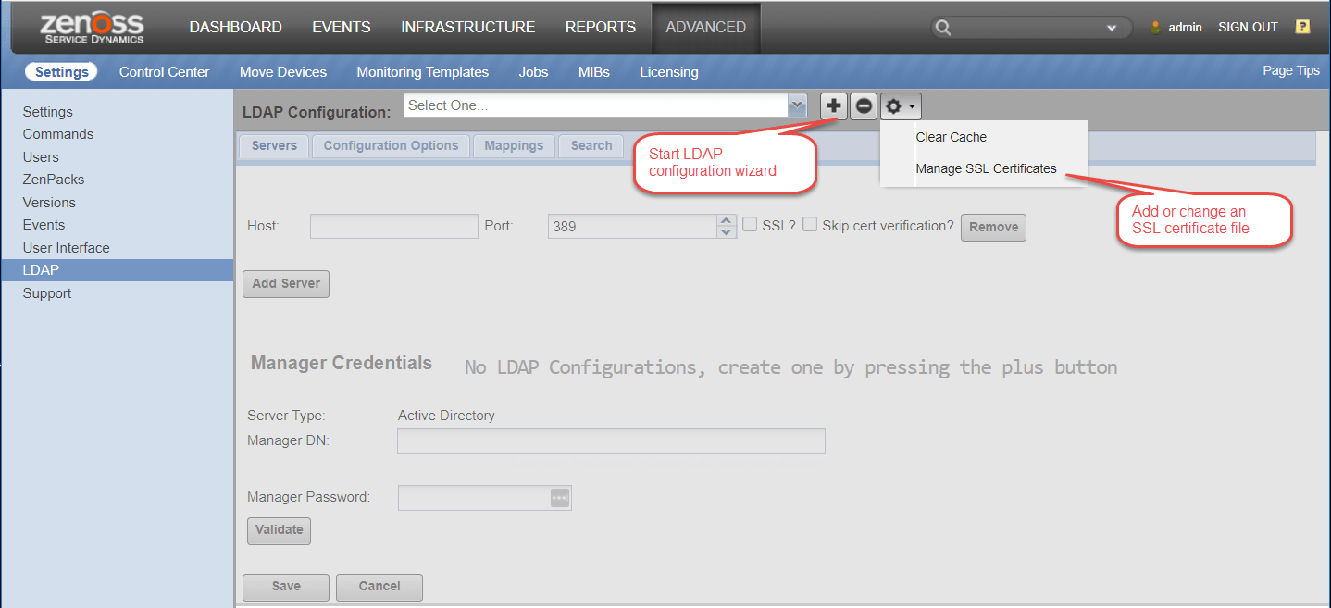The image size is (1331, 608).
Task: Click the Add Server button
Action: 285,283
